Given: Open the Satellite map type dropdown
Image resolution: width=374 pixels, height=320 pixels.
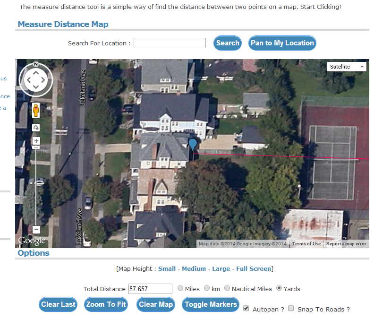Looking at the screenshot, I should [347, 67].
